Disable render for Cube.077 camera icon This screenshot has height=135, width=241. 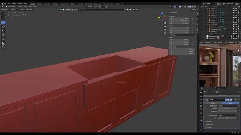coord(238,18)
